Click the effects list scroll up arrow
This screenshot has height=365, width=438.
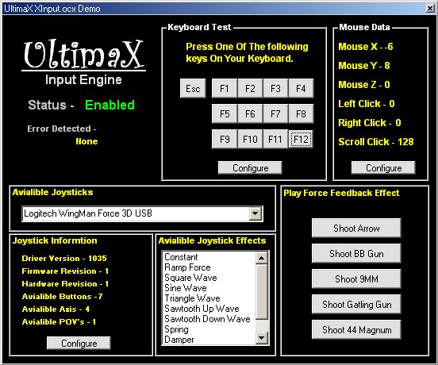pyautogui.click(x=262, y=258)
